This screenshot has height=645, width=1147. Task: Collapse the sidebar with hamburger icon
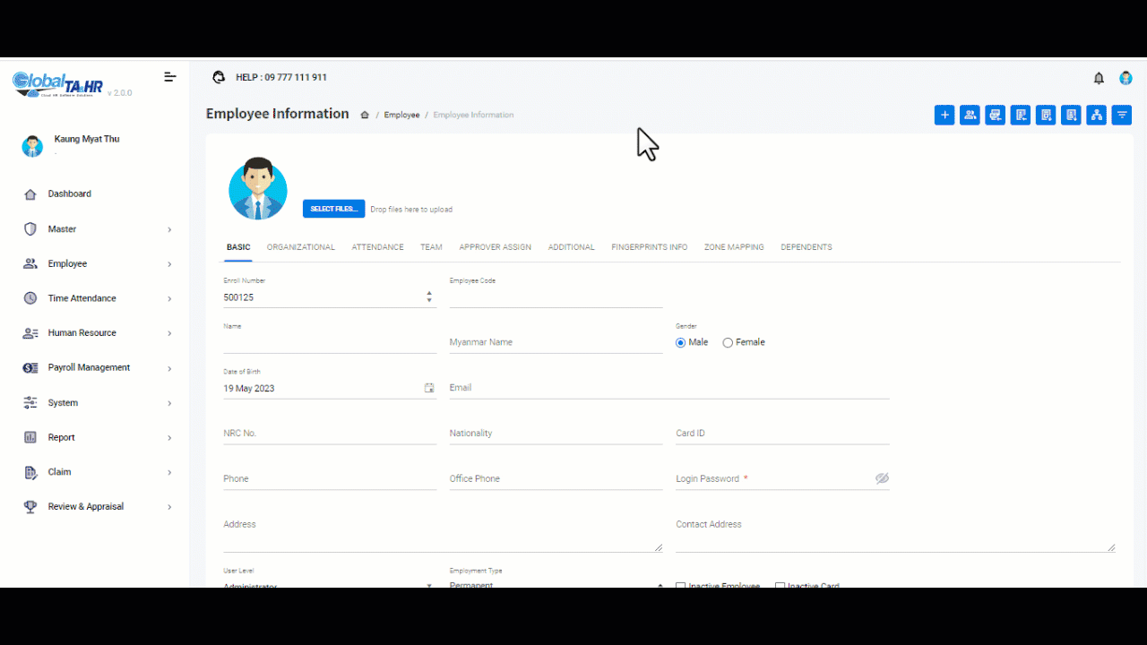click(x=169, y=77)
